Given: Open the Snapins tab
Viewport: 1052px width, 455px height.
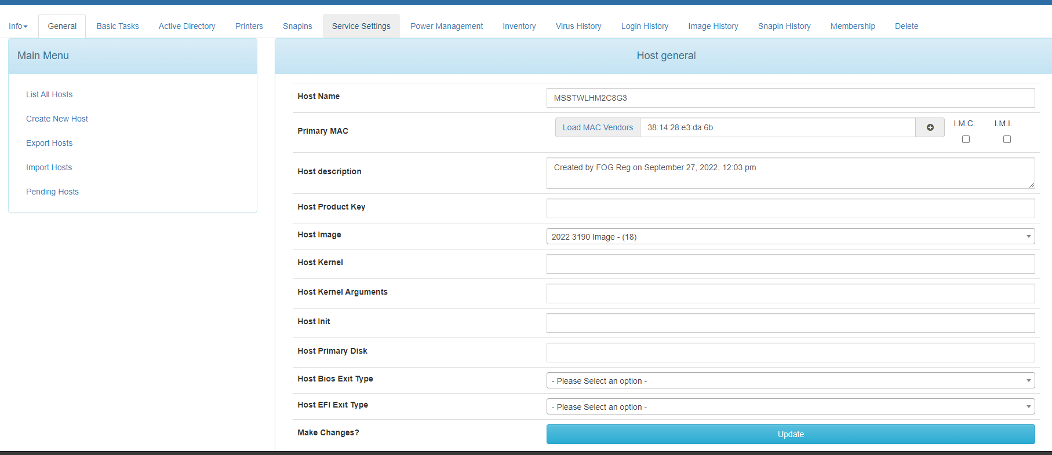Looking at the screenshot, I should point(297,26).
